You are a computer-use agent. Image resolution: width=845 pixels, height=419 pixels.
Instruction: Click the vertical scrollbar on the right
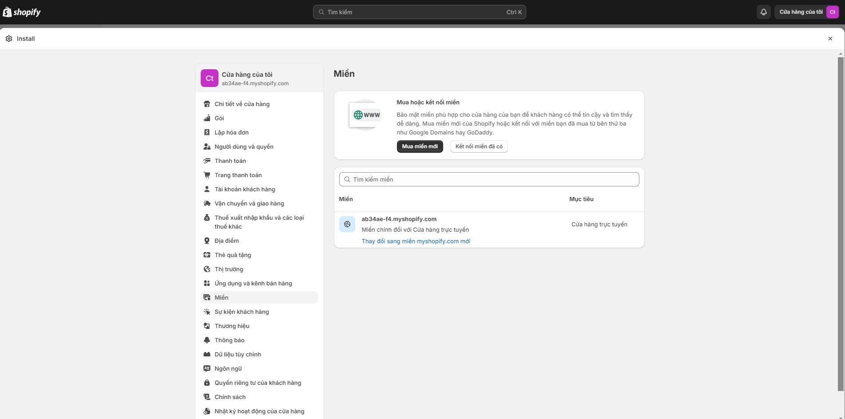pyautogui.click(x=840, y=222)
